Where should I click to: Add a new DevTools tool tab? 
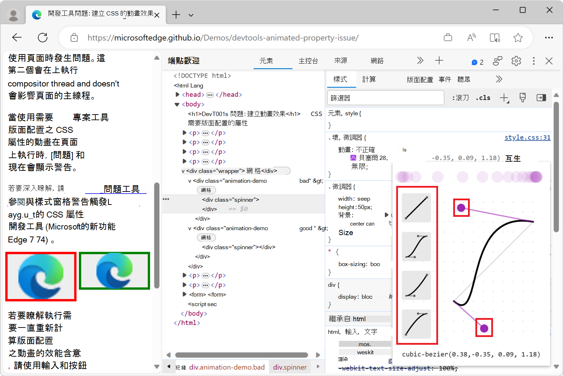point(439,61)
